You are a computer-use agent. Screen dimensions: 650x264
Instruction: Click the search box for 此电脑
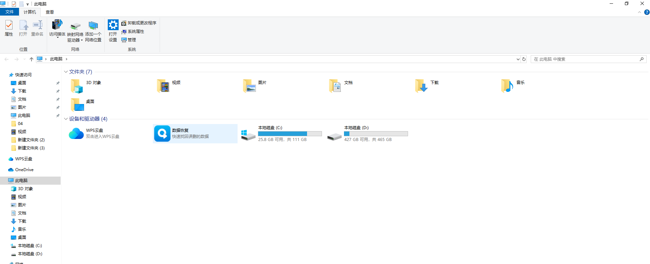(x=585, y=59)
